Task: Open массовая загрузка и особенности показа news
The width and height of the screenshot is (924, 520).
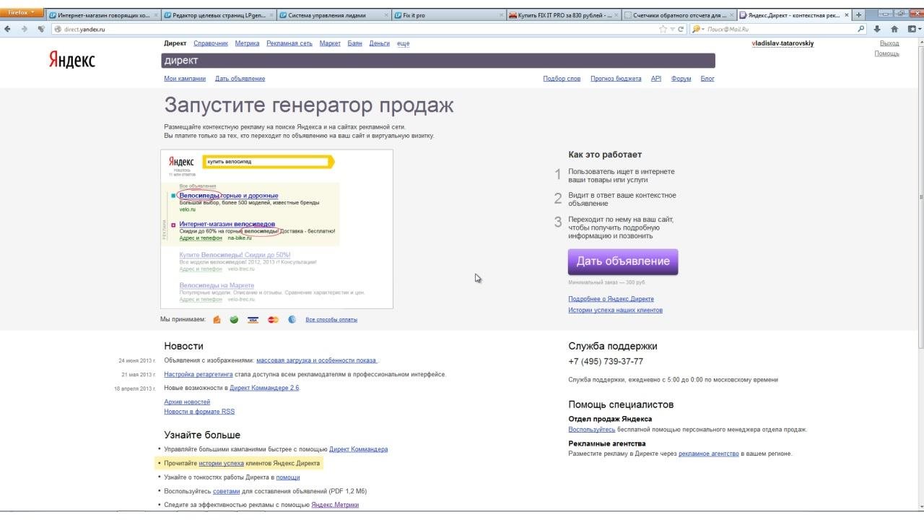Action: pos(316,360)
